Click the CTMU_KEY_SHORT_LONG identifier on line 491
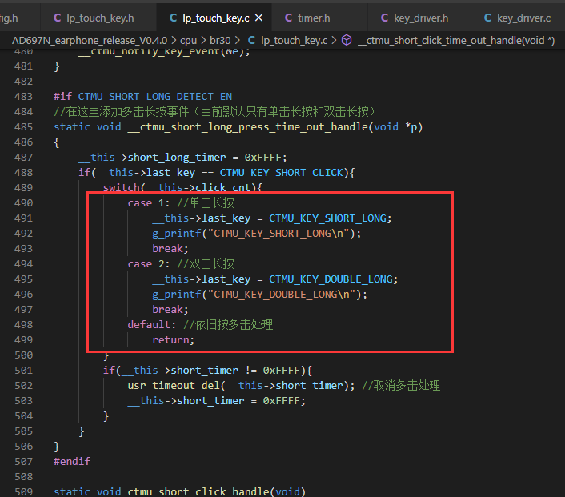 coord(327,218)
